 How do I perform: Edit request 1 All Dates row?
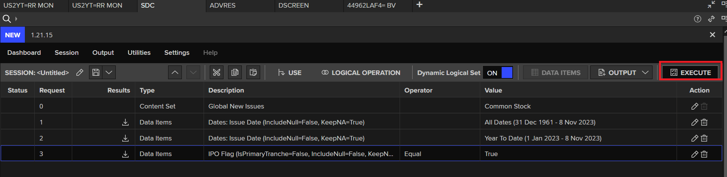(695, 122)
